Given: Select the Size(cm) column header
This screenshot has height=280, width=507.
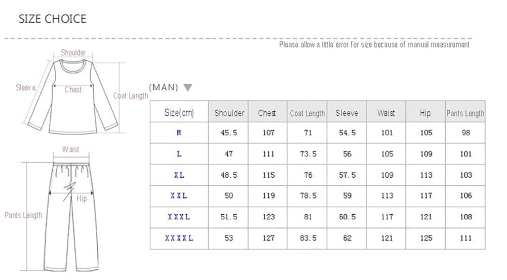Looking at the screenshot, I should [179, 113].
